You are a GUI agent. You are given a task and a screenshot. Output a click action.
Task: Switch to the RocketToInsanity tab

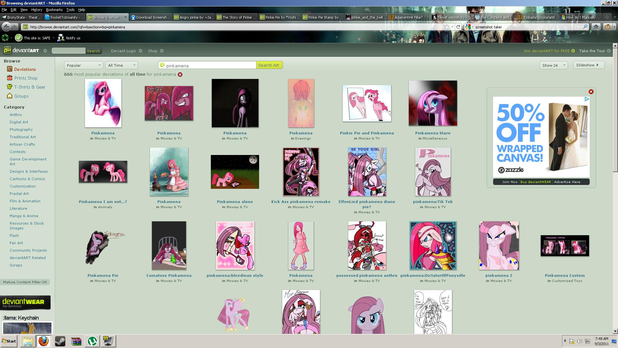(x=64, y=17)
